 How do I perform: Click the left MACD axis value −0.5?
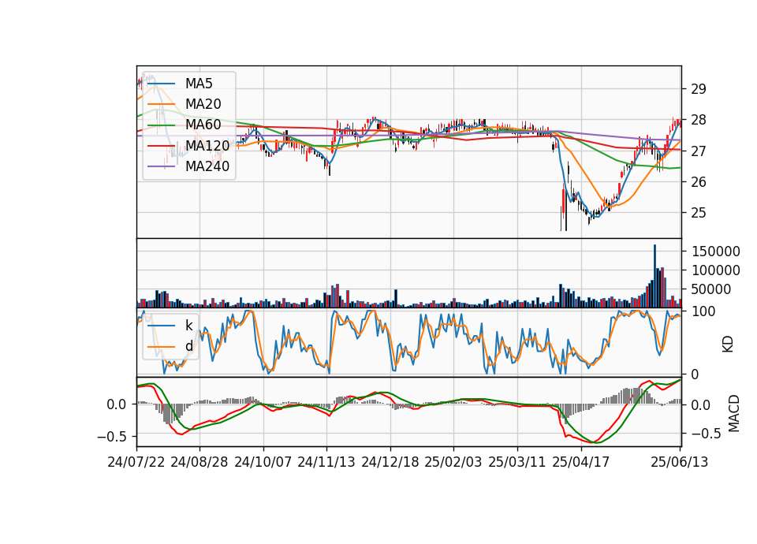point(111,437)
